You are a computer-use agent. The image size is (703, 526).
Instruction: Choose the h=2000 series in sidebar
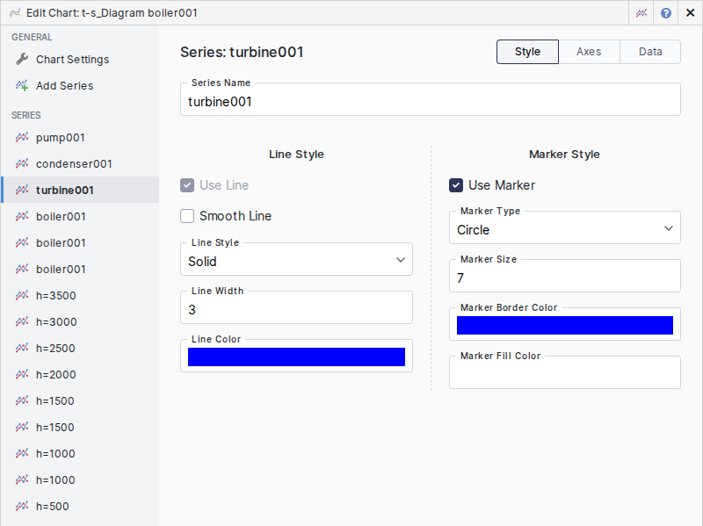[x=55, y=375]
